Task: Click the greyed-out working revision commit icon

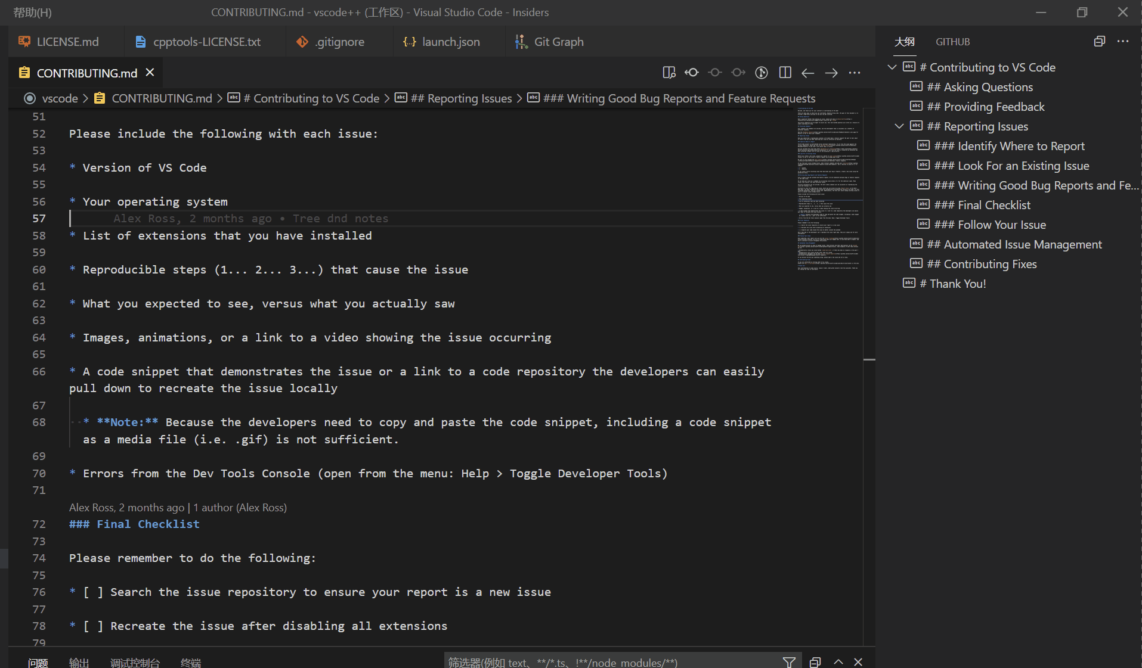Action: click(x=715, y=73)
